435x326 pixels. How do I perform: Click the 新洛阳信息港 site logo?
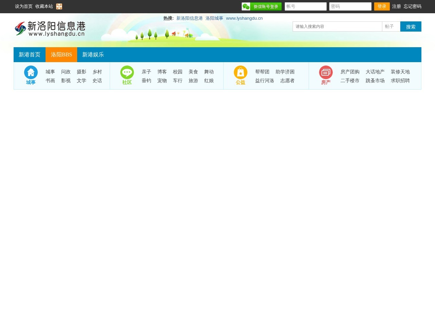50,29
